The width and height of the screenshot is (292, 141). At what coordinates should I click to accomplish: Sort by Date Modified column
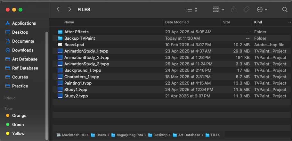[x=177, y=22]
